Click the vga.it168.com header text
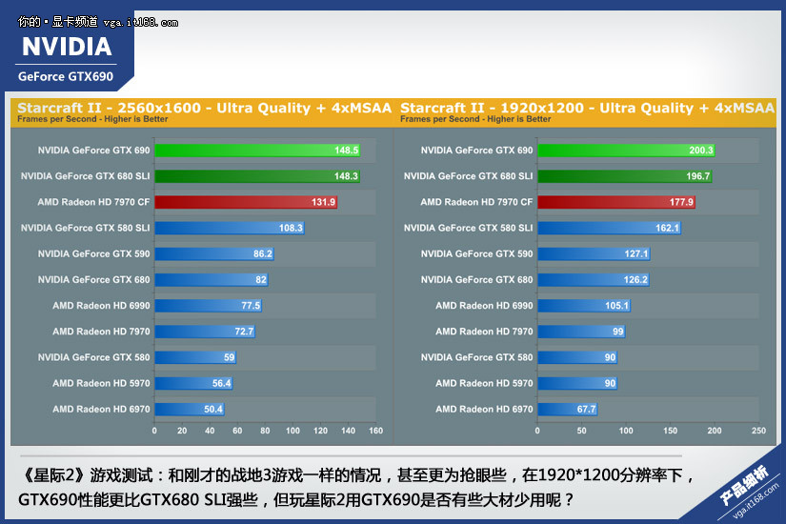 (140, 23)
